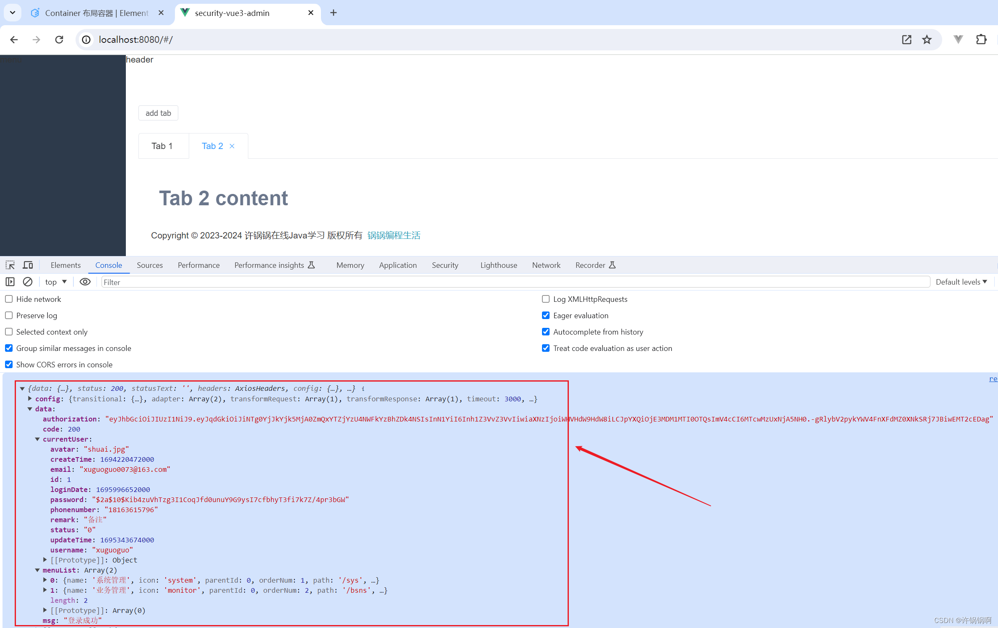This screenshot has width=998, height=628.
Task: Open the Lighthouse devtools tab
Action: [x=499, y=265]
